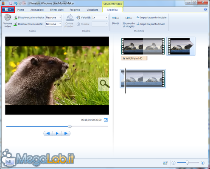Click the next frame button
This screenshot has height=169, width=210.
pyautogui.click(x=66, y=133)
